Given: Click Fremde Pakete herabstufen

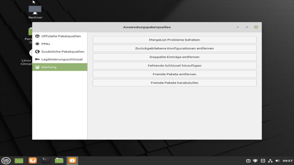Looking at the screenshot, I should [175, 83].
